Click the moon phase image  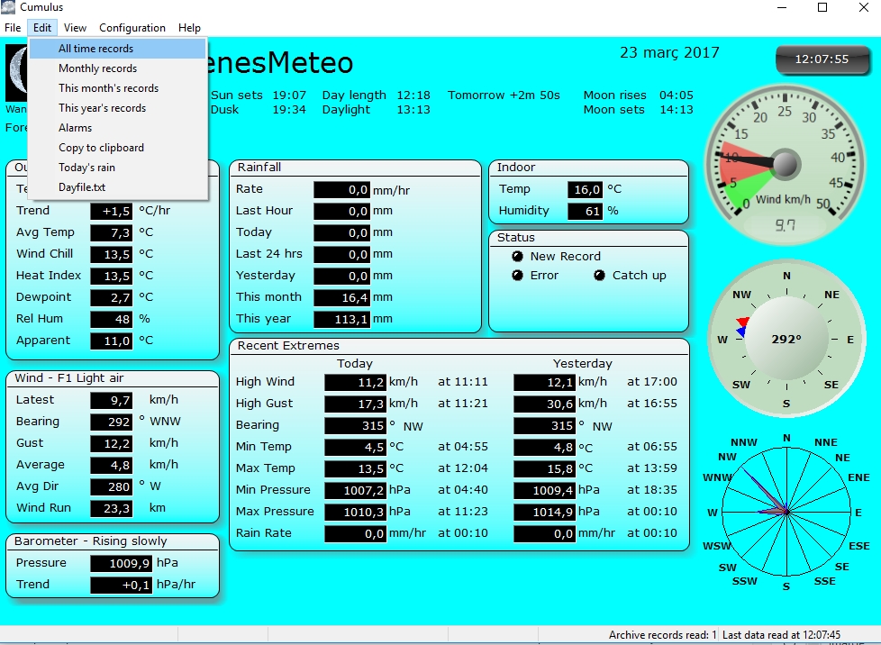[17, 74]
